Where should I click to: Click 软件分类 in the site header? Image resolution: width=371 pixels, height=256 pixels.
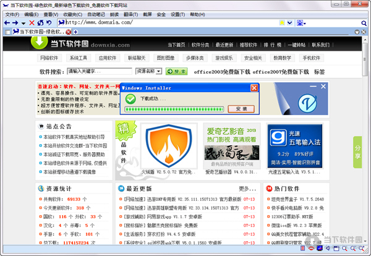pos(200,45)
